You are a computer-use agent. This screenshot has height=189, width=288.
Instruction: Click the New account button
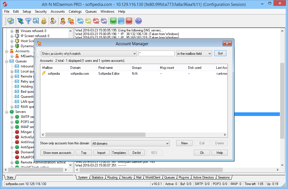pyautogui.click(x=184, y=143)
